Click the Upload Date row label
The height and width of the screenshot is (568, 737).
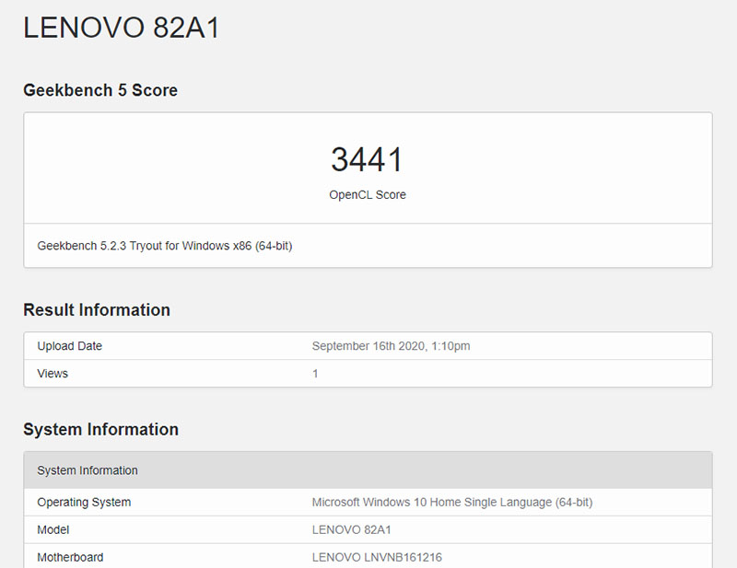[70, 346]
